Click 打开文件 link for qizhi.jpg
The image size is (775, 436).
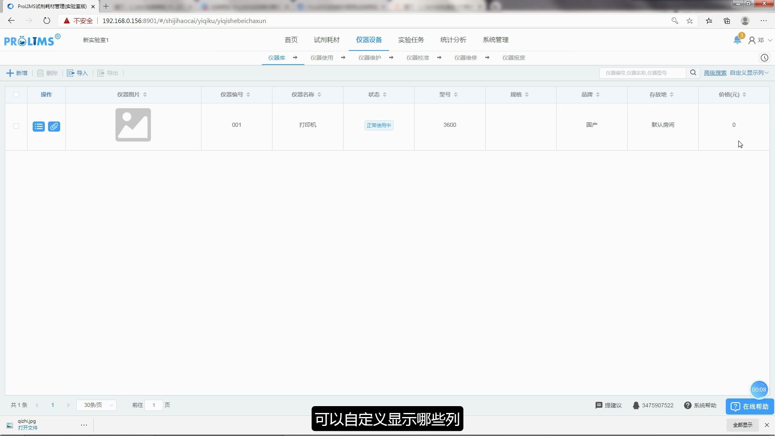tap(28, 428)
